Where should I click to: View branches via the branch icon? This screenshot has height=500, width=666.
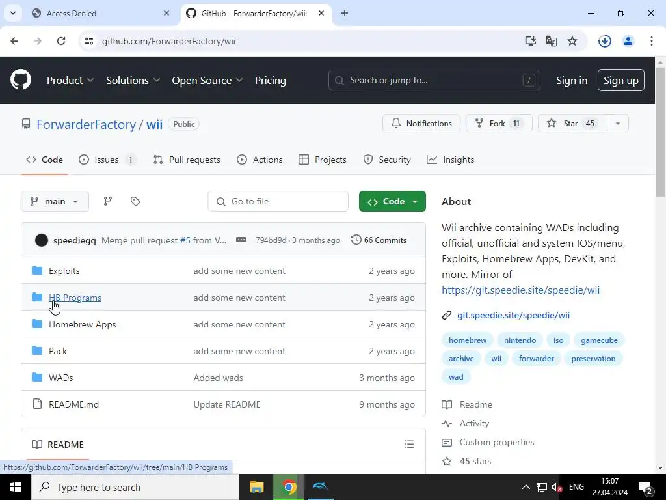(x=108, y=201)
